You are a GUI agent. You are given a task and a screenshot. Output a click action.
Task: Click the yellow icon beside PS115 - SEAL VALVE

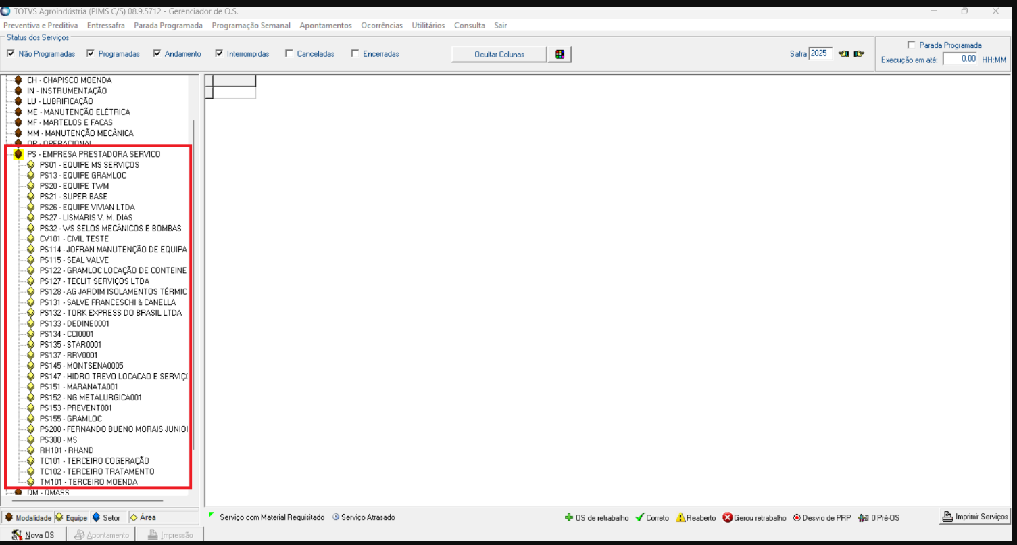click(31, 260)
